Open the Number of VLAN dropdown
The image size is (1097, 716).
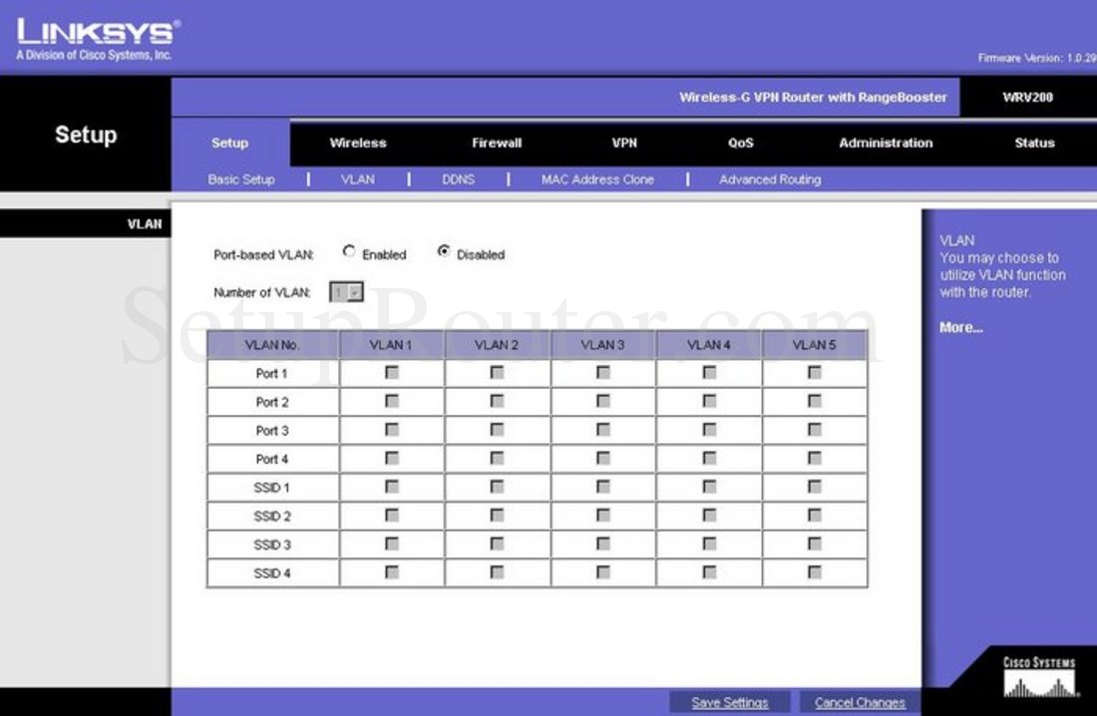(x=347, y=292)
